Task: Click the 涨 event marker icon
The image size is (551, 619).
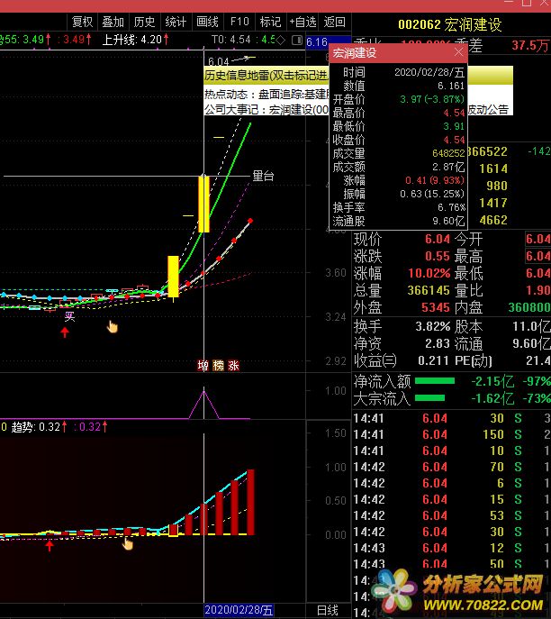Action: [233, 366]
